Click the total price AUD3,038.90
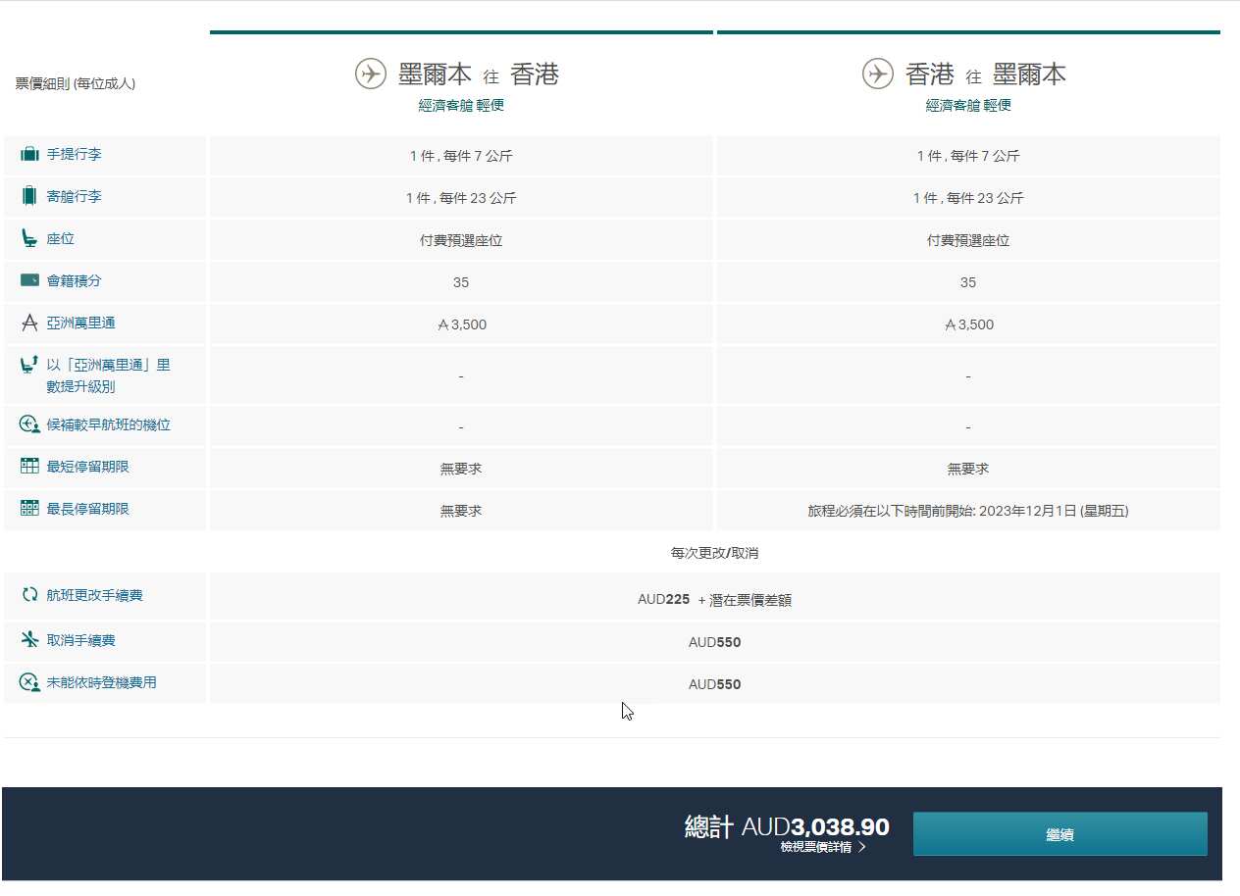The height and width of the screenshot is (896, 1240). click(814, 827)
